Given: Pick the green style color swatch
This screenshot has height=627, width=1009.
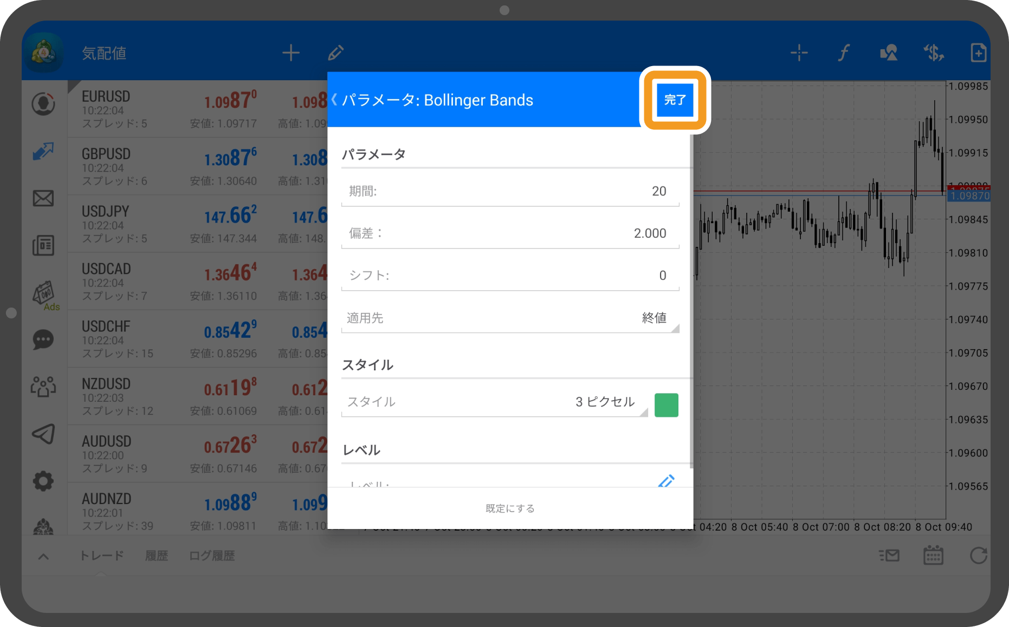Looking at the screenshot, I should (x=667, y=405).
